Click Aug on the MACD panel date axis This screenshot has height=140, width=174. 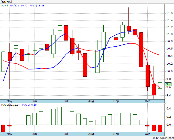pyautogui.click(x=91, y=134)
